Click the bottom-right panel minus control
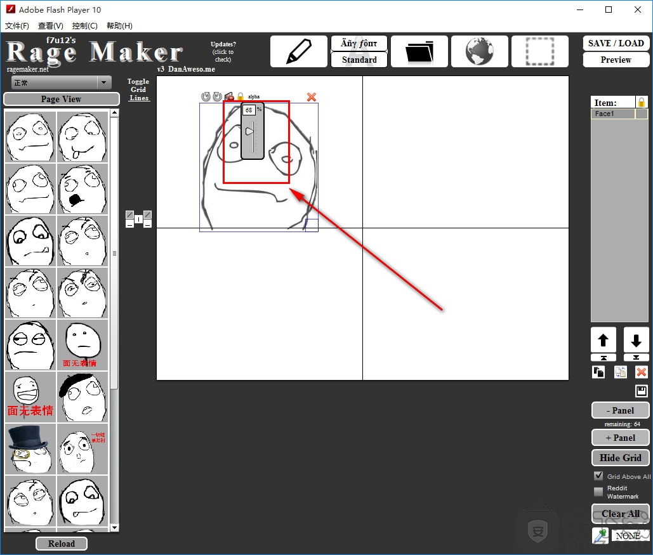This screenshot has width=653, height=555. (x=147, y=225)
